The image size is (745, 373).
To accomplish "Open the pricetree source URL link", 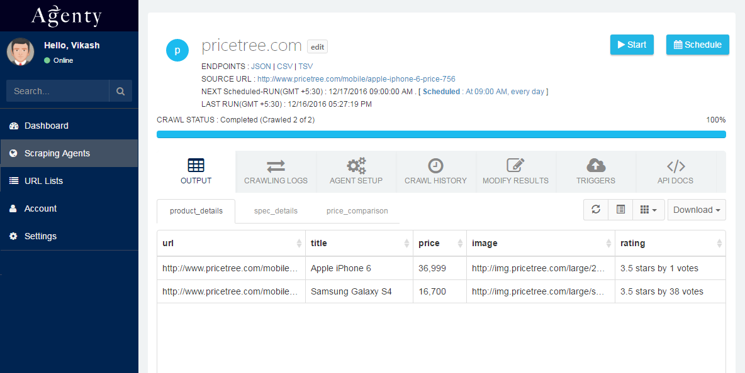I will click(x=356, y=78).
